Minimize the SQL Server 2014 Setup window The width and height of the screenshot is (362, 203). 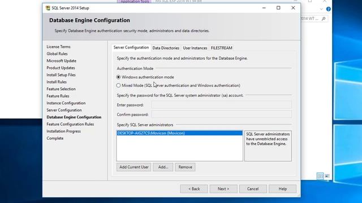[x=264, y=8]
